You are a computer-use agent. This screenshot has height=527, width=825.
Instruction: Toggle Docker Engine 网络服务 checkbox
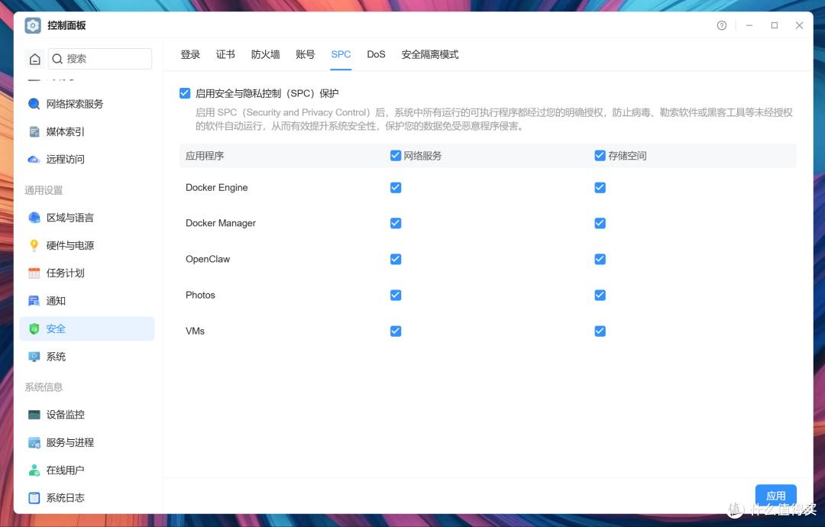coord(396,188)
